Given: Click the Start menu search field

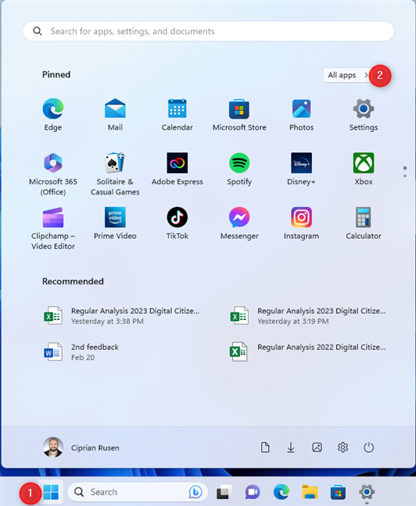Looking at the screenshot, I should click(208, 31).
